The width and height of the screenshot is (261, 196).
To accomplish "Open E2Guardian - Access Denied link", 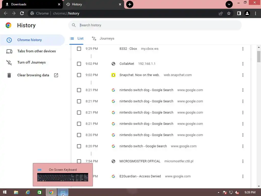I will click(140, 176).
